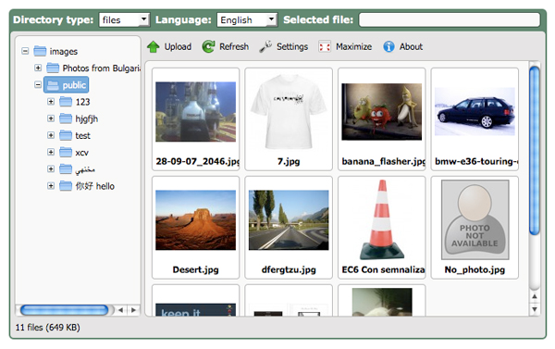
Task: Select the 你好 hello folder label
Action: click(95, 186)
